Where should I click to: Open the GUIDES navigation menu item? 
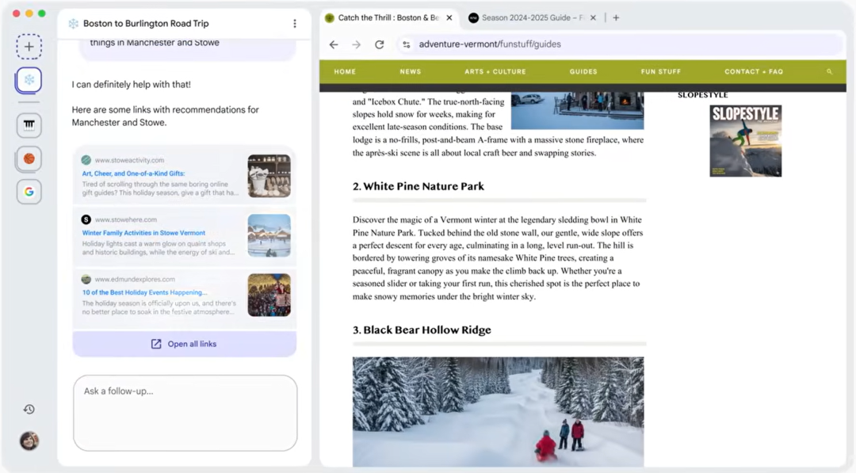(x=583, y=72)
